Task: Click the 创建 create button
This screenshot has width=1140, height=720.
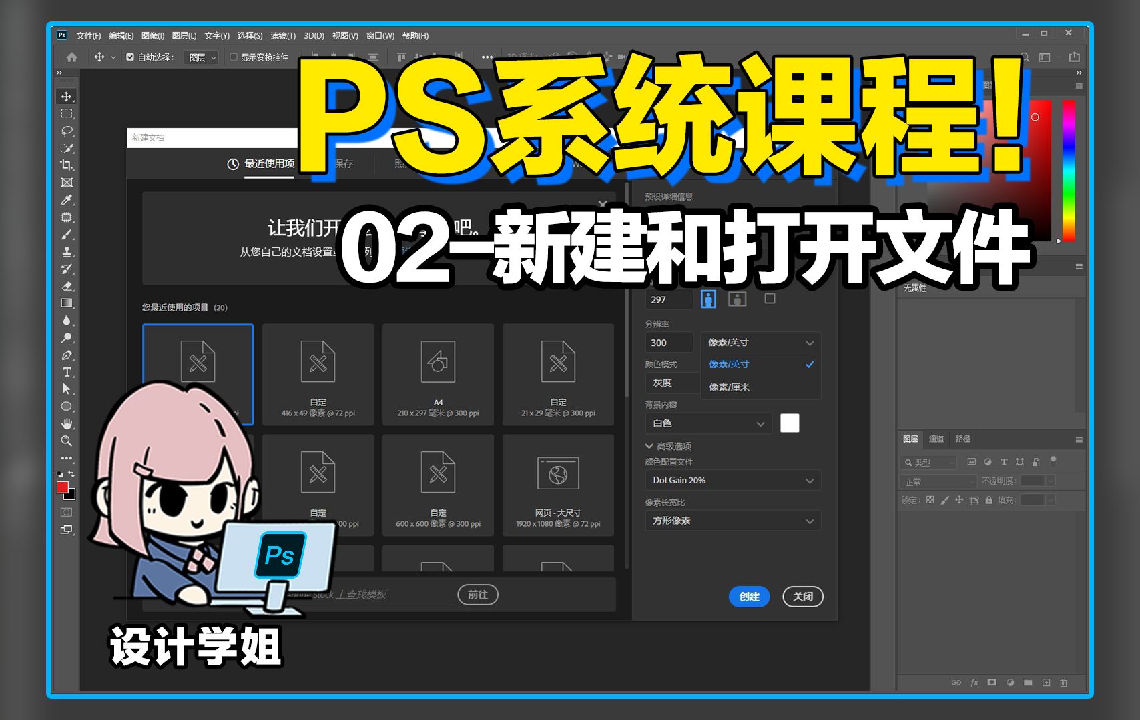Action: (749, 597)
